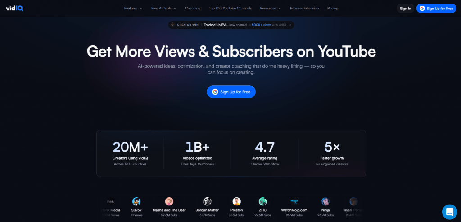
Task: Click the main headline about YouTube views
Action: pos(231,51)
